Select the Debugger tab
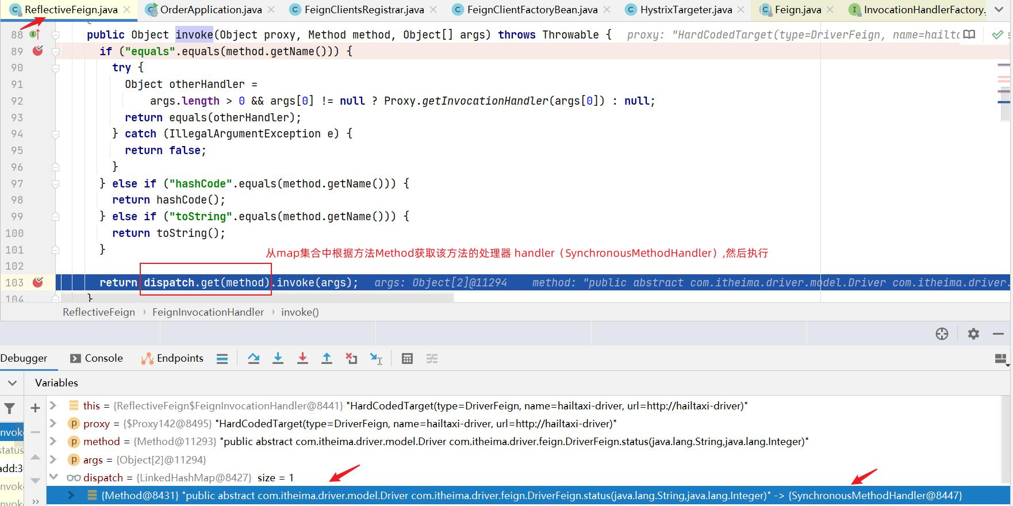The image size is (1013, 506). click(24, 358)
